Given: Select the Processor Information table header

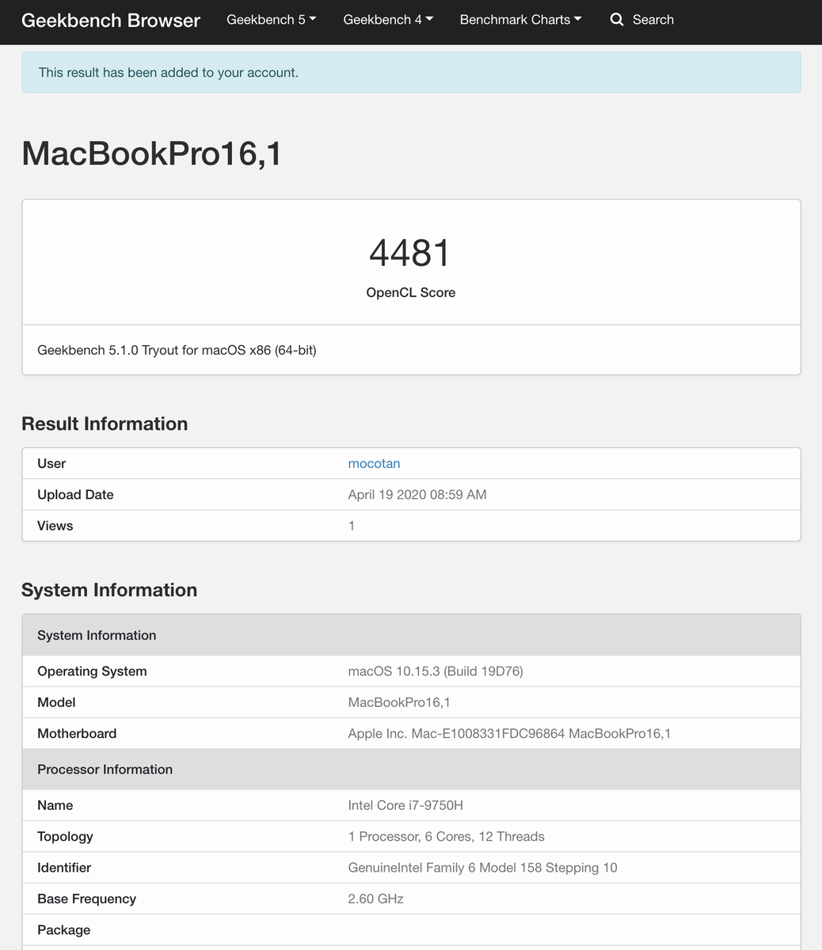Looking at the screenshot, I should point(411,769).
